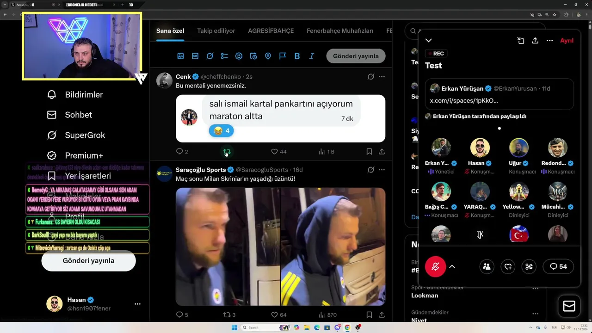Collapse the Space panel with chevron
The width and height of the screenshot is (592, 333).
429,41
